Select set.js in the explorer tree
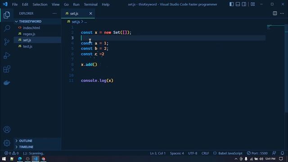Viewport: 288px width, 162px height. pos(37,40)
